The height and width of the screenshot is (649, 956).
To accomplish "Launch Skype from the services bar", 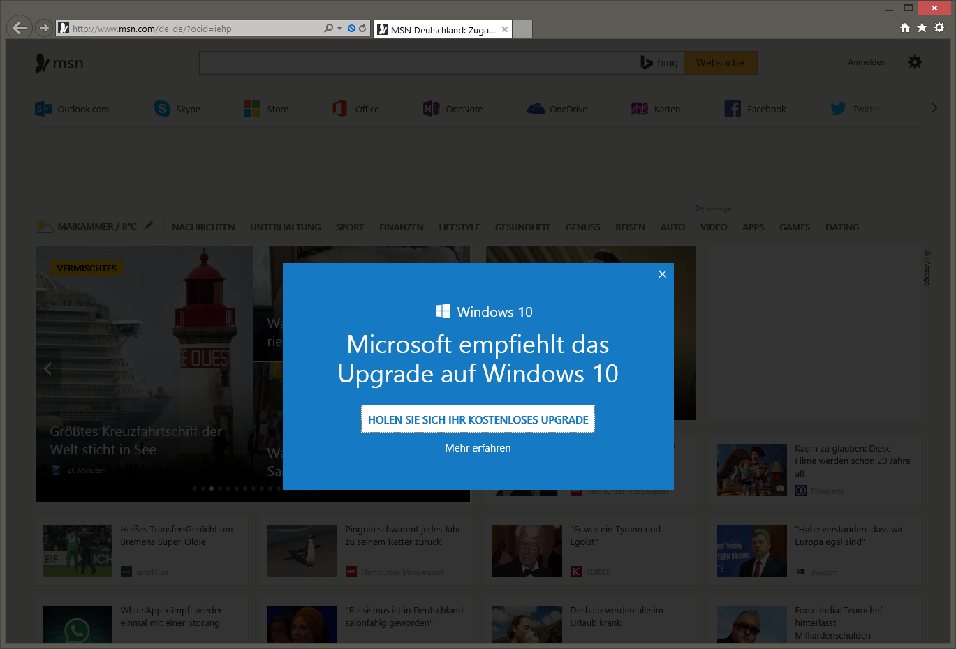I will tap(177, 108).
